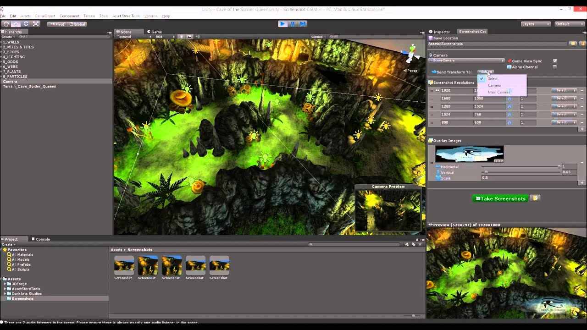Choose the checked Select menu entry

click(493, 78)
